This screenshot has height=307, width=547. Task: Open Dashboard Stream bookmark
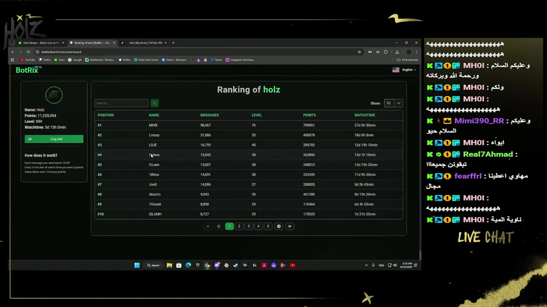point(100,60)
